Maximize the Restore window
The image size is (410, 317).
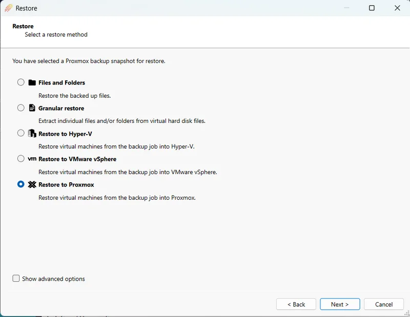click(372, 8)
